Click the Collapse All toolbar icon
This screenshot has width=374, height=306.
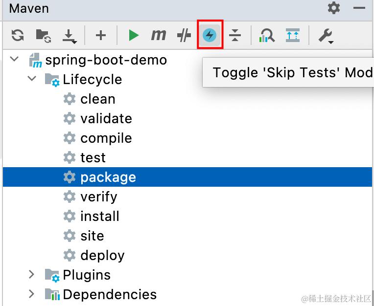[235, 35]
